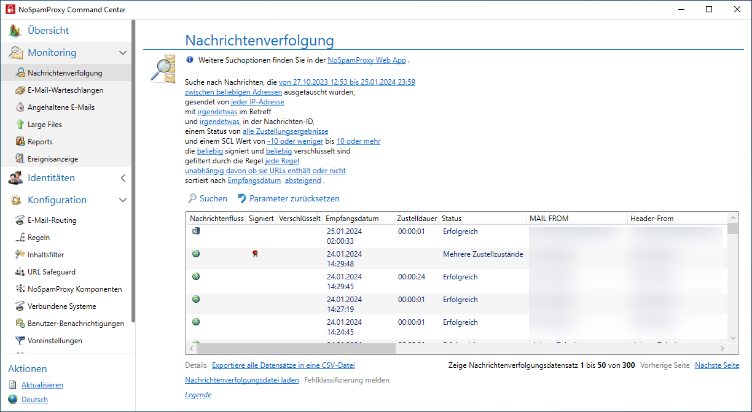Open the Legende link

click(198, 395)
